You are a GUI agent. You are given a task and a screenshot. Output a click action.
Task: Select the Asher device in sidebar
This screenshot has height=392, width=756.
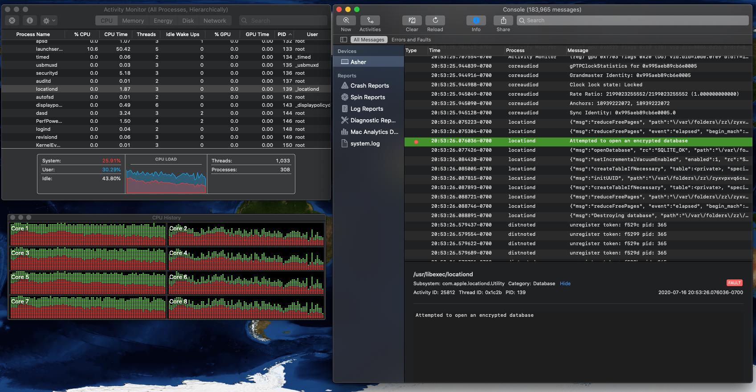pos(368,62)
